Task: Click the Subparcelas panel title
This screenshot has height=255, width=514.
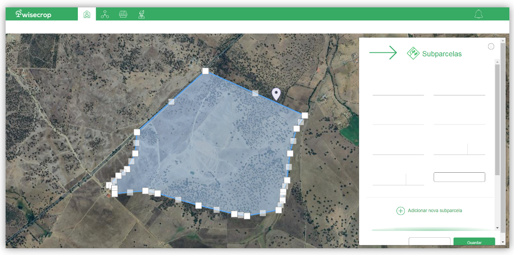Action: [442, 54]
